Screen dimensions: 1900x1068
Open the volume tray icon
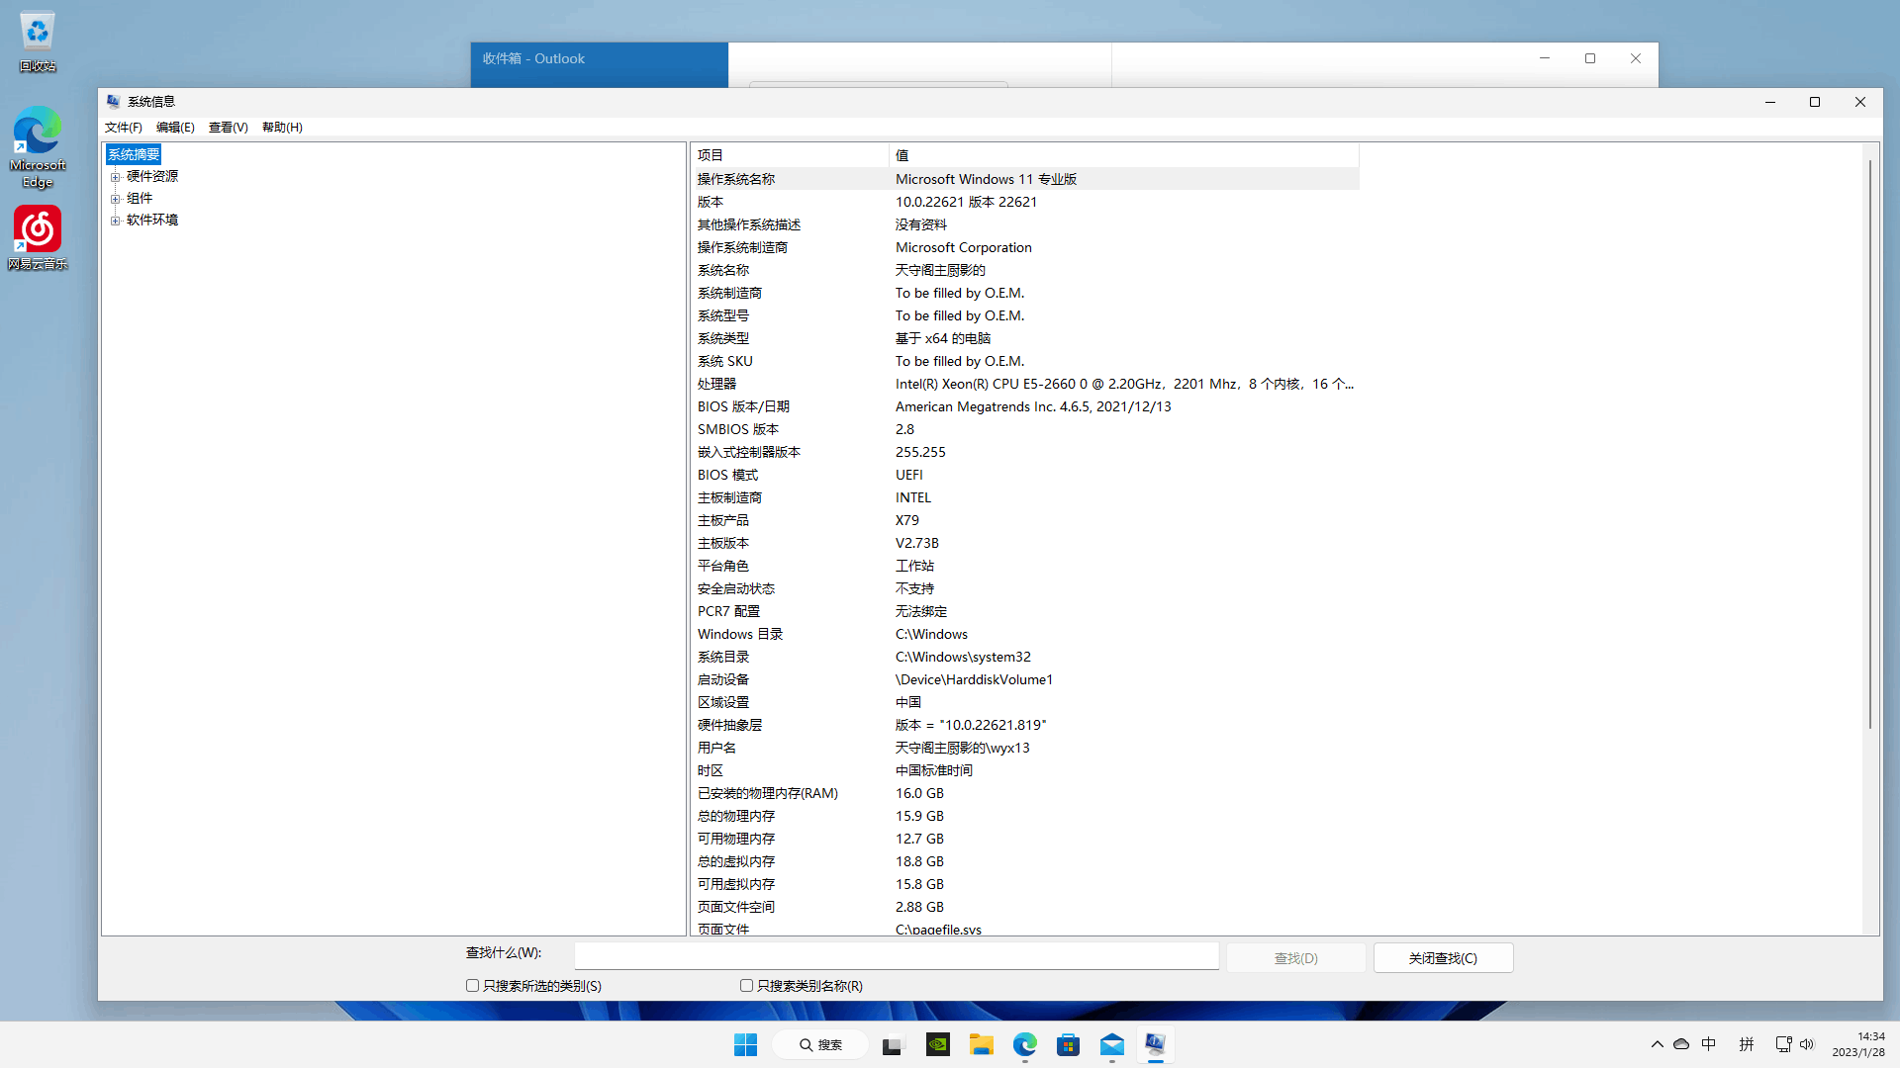pos(1807,1044)
